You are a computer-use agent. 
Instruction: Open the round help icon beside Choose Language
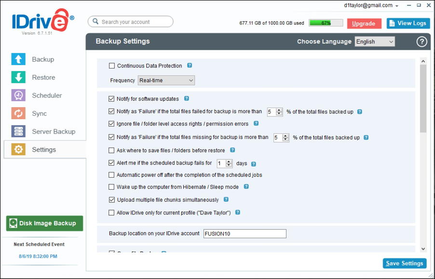(421, 42)
